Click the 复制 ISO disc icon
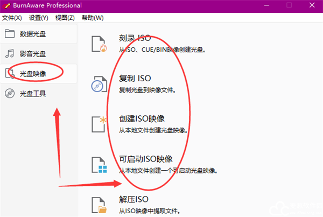The image size is (323, 217). point(99,85)
